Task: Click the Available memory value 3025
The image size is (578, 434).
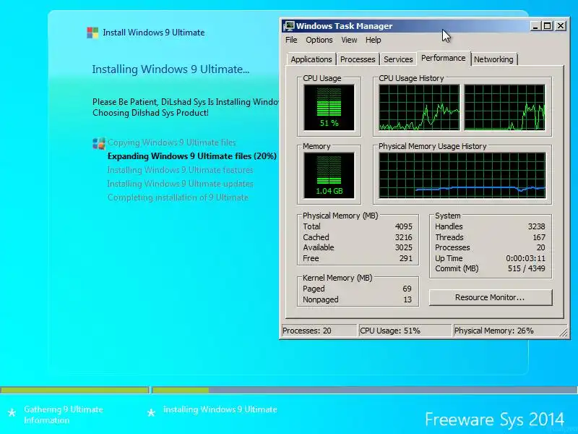Action: pyautogui.click(x=404, y=247)
